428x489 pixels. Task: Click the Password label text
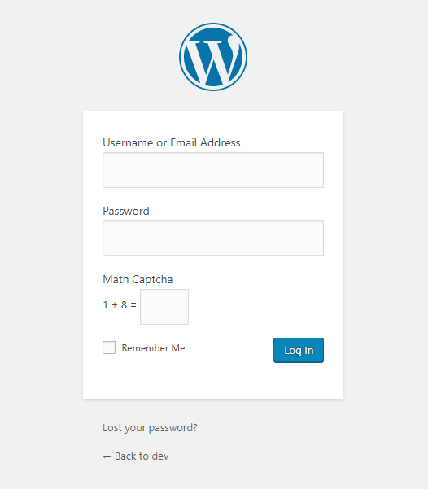click(126, 211)
